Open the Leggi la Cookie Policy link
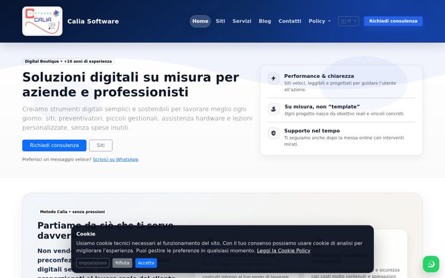This screenshot has height=278, width=445. 284,251
